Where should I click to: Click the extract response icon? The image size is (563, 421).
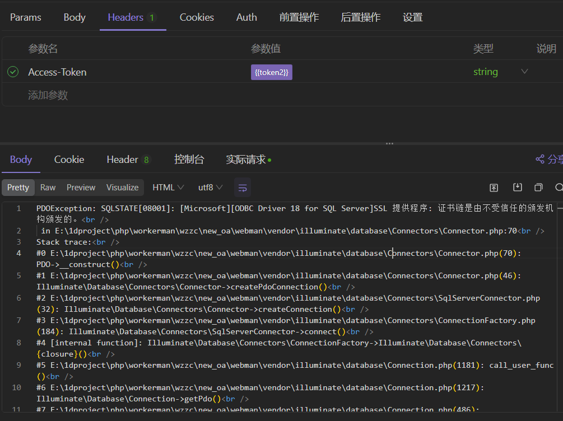(494, 188)
